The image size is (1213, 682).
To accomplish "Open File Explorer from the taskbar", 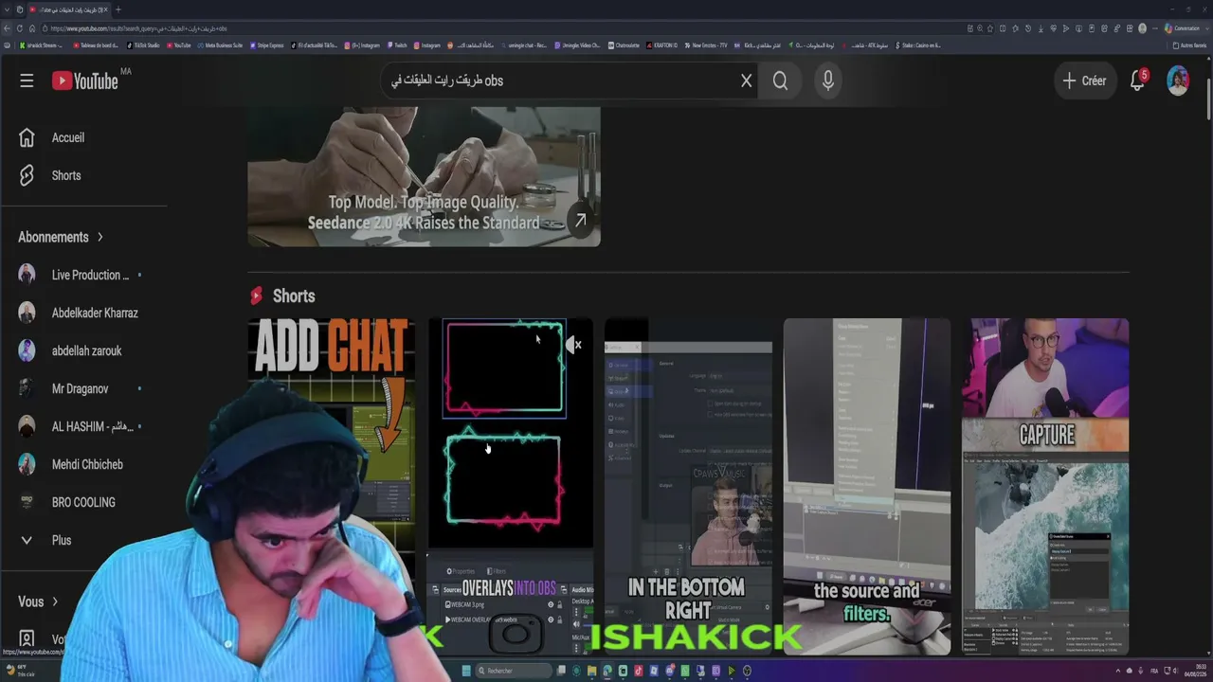I will 592,671.
